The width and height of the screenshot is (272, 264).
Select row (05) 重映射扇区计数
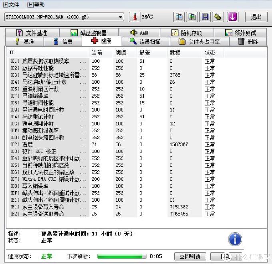click(x=113, y=89)
